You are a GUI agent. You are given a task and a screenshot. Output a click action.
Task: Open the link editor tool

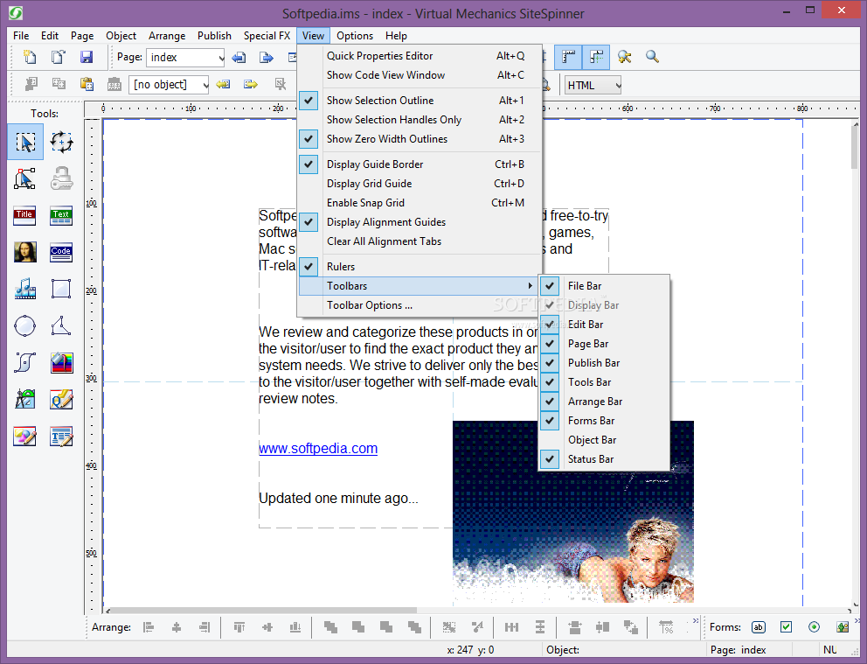(61, 400)
